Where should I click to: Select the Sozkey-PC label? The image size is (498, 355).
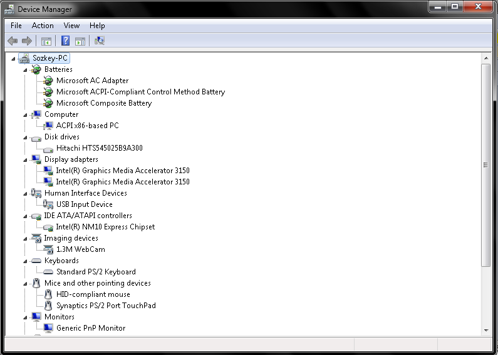(x=50, y=58)
